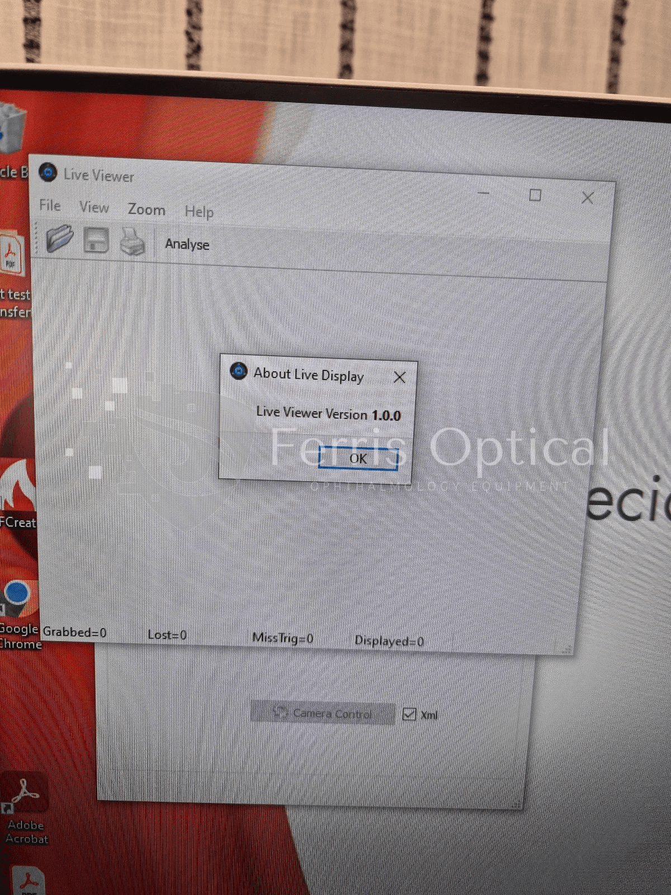Click the Analyse toolbar button

(x=187, y=244)
